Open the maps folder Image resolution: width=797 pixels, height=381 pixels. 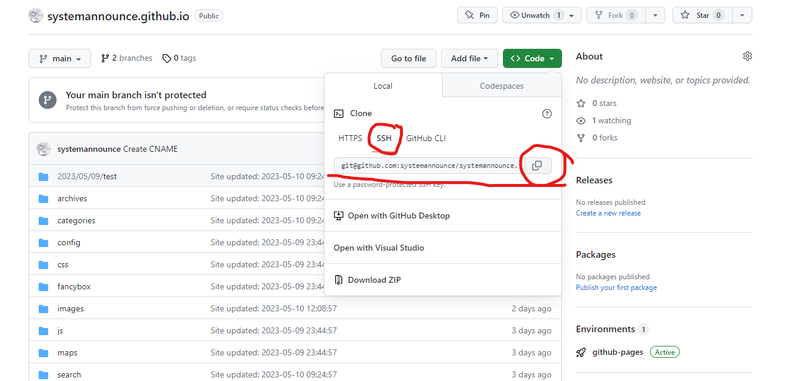pyautogui.click(x=67, y=352)
